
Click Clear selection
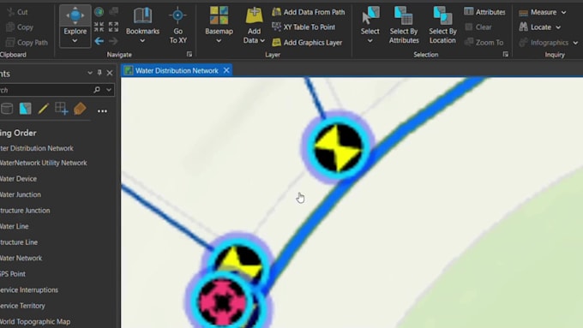(478, 27)
